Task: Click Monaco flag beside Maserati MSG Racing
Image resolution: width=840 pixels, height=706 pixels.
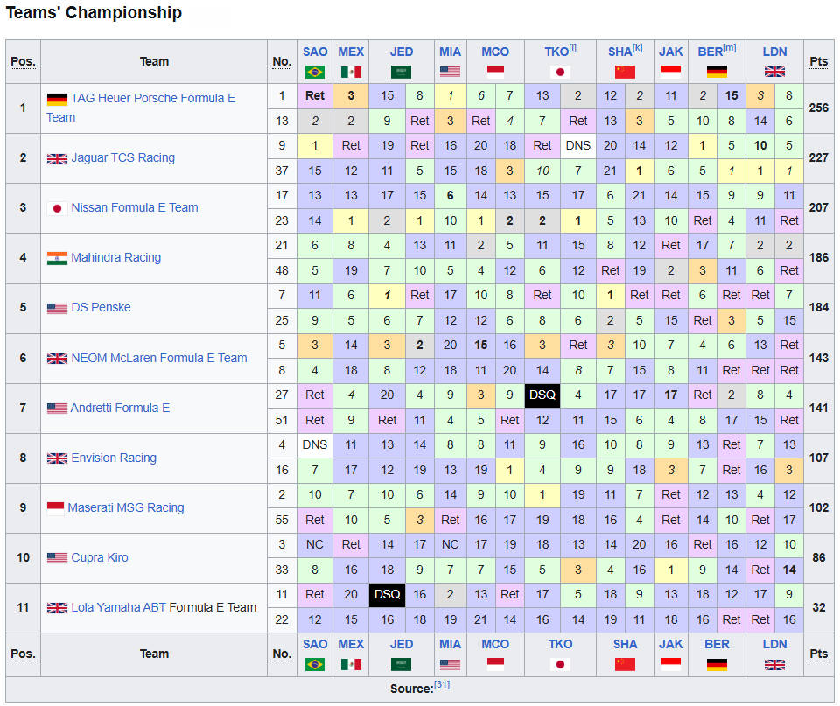Action: (x=55, y=508)
